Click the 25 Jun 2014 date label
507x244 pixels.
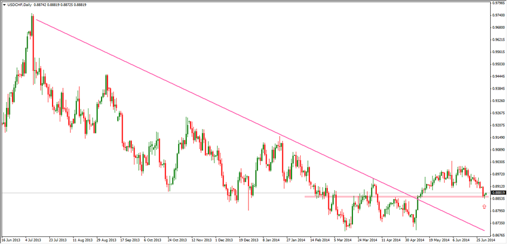point(485,239)
